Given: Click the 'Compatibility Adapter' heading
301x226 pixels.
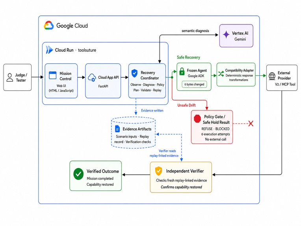Looking at the screenshot, I should click(x=240, y=70).
